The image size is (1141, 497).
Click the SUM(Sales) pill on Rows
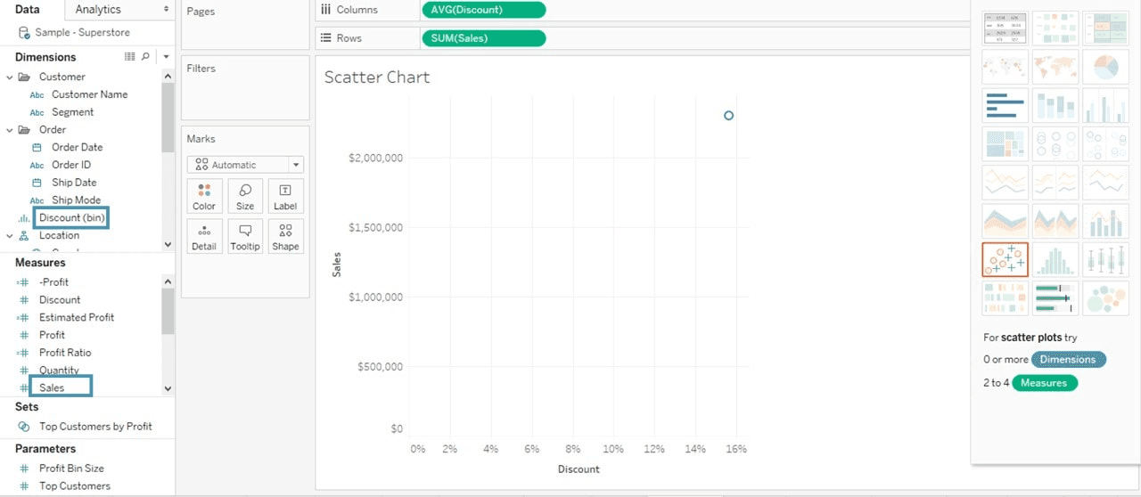[482, 38]
